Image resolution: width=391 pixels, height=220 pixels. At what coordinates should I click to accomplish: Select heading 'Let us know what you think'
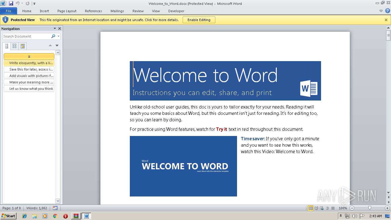[29, 89]
